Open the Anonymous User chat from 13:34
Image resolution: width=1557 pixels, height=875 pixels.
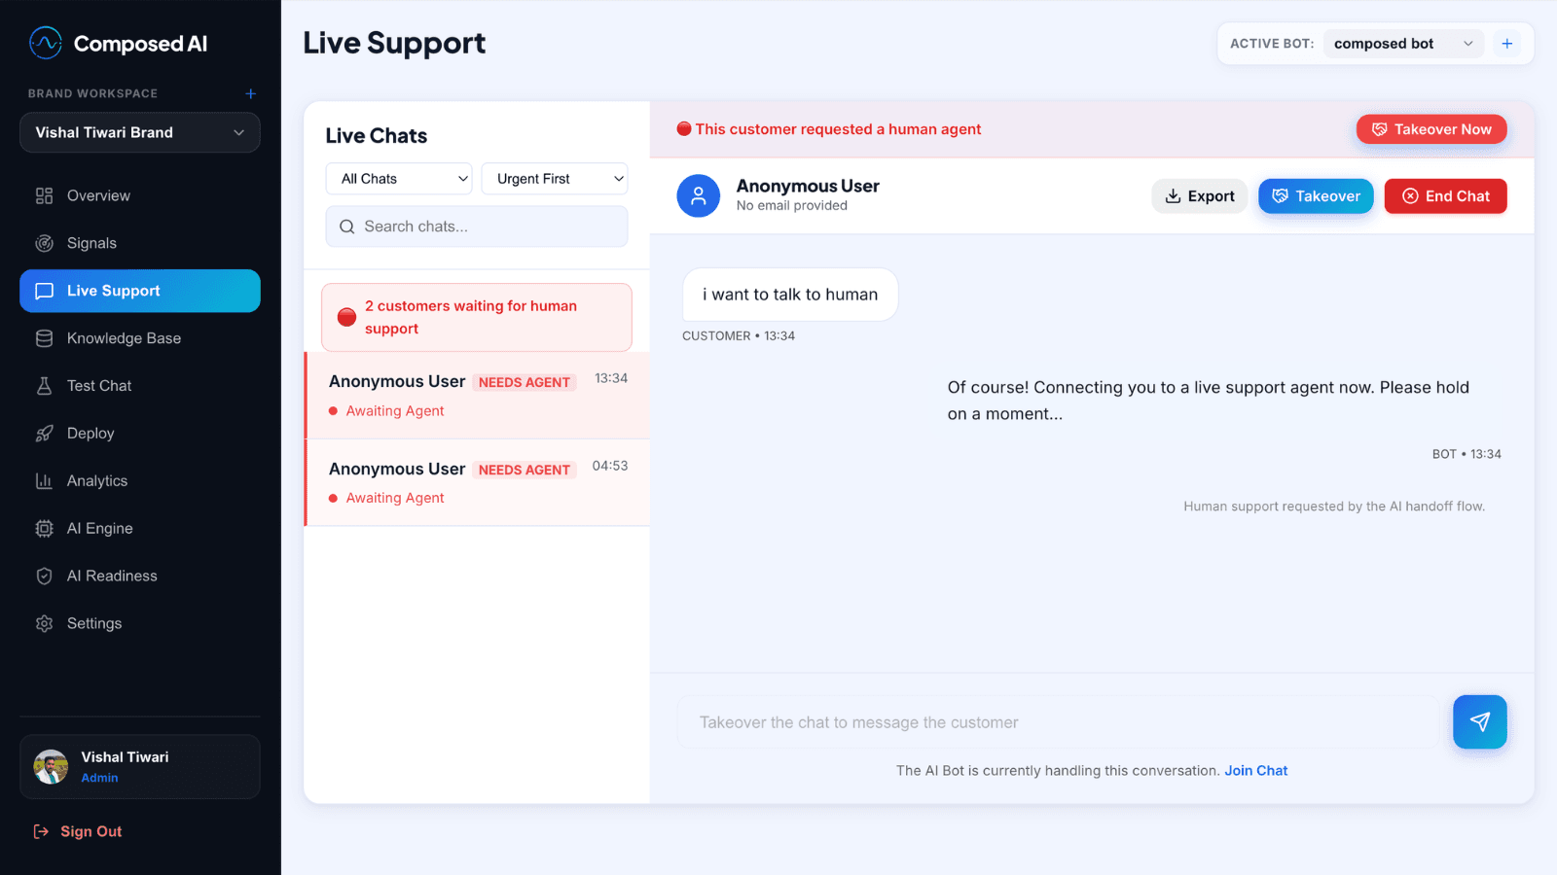click(x=477, y=396)
